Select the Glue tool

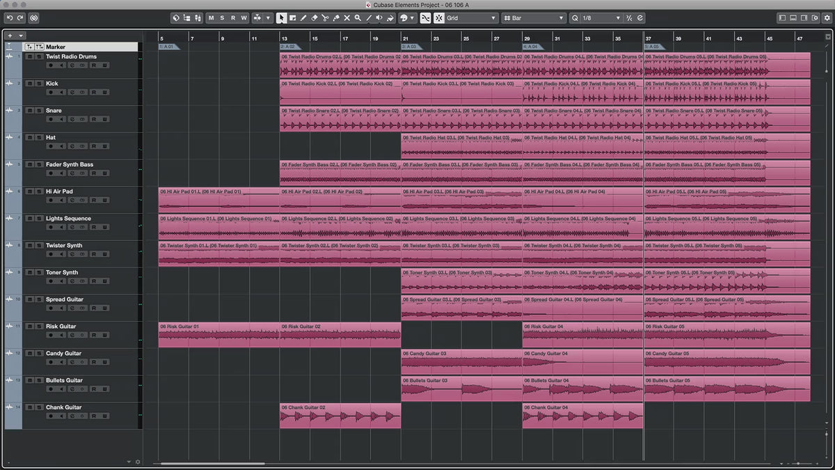coord(335,17)
